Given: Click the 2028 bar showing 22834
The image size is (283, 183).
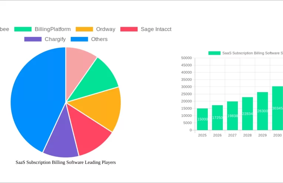Looking at the screenshot, I should [x=247, y=113].
